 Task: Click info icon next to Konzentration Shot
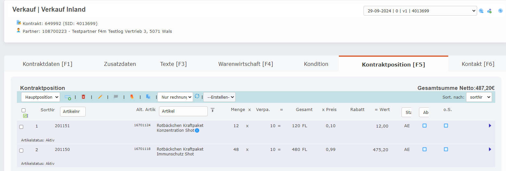(x=197, y=130)
